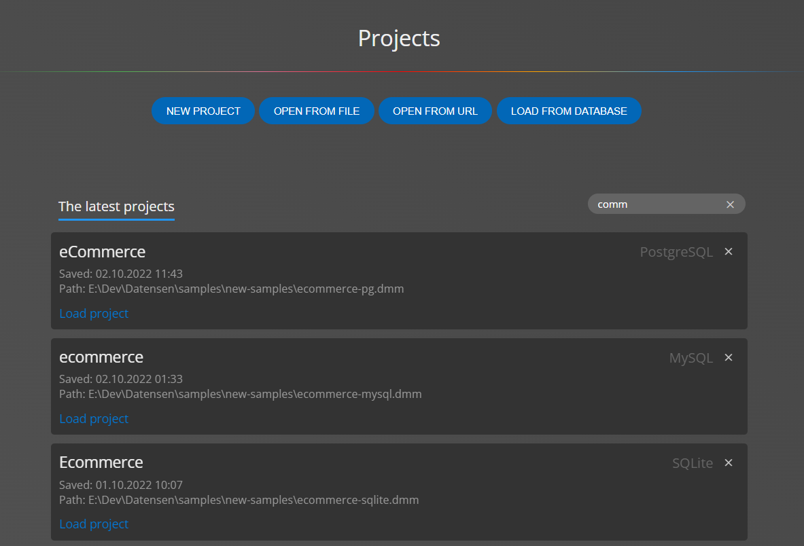Open a project from file

pyautogui.click(x=317, y=111)
